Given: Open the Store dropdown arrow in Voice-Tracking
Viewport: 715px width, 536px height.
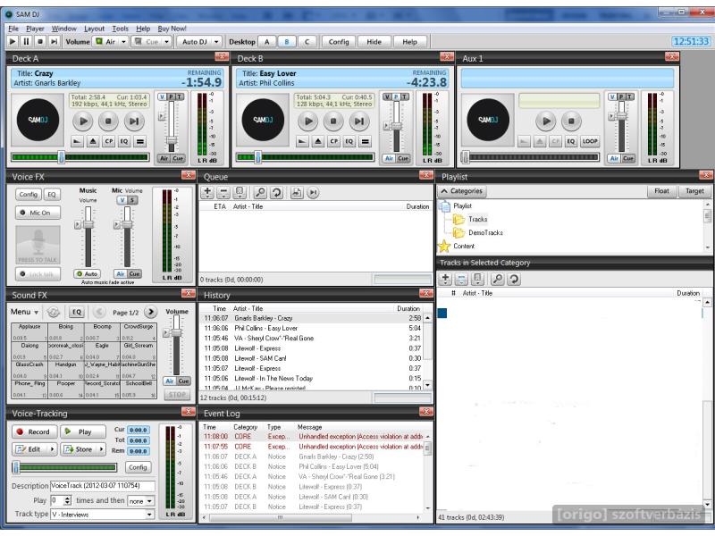Looking at the screenshot, I should click(x=101, y=449).
